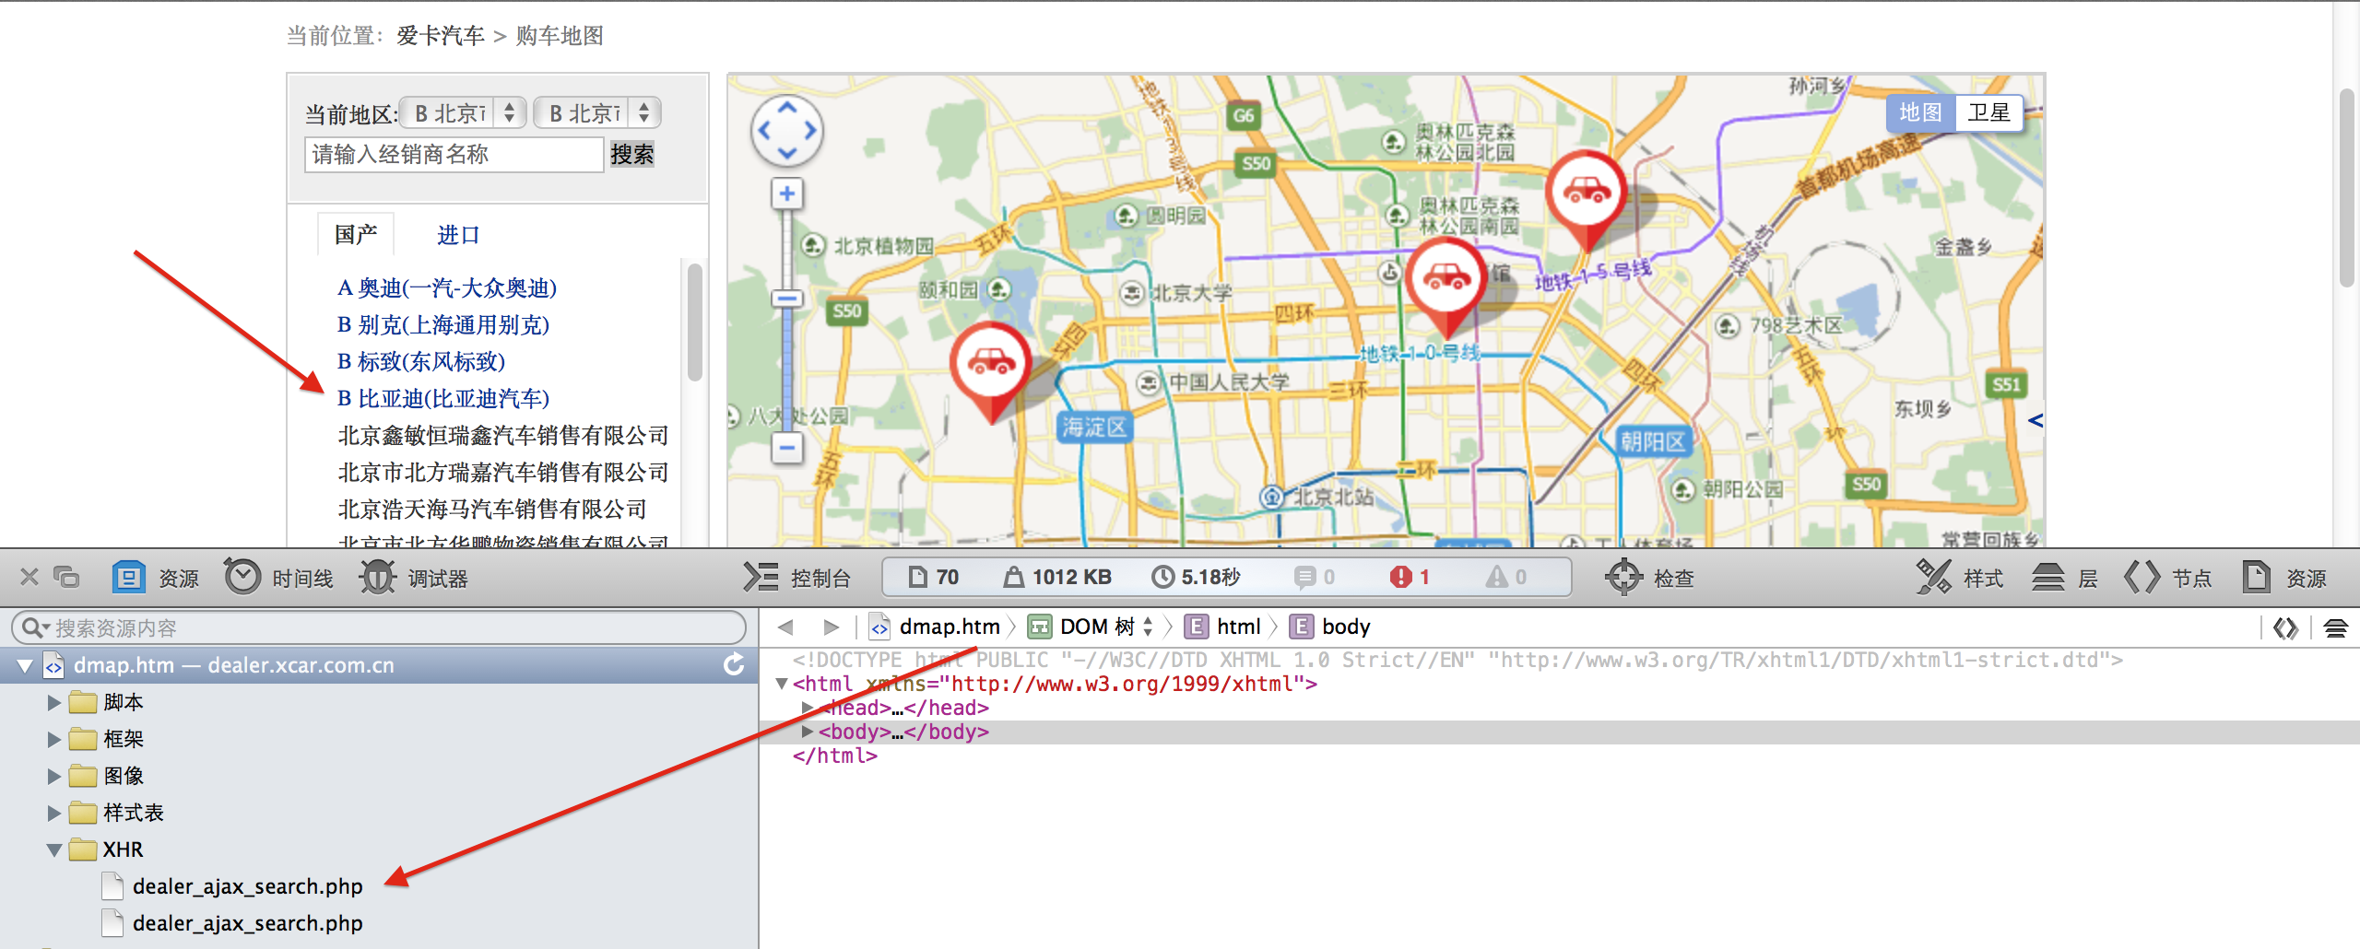Image resolution: width=2360 pixels, height=949 pixels.
Task: Go forward in the inspector navigation history
Action: point(832,627)
